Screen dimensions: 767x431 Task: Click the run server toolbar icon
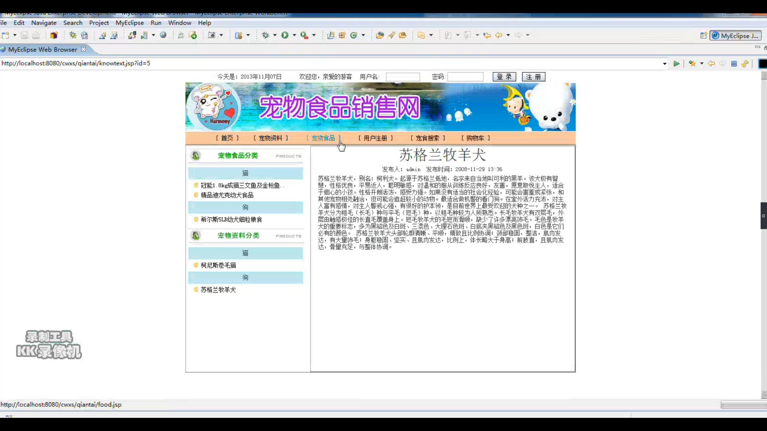click(x=144, y=36)
